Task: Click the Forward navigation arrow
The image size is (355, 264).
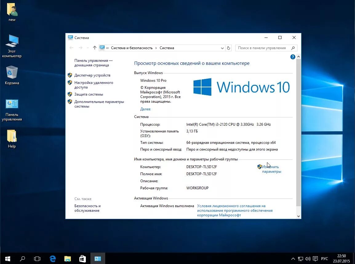Action: [80, 48]
